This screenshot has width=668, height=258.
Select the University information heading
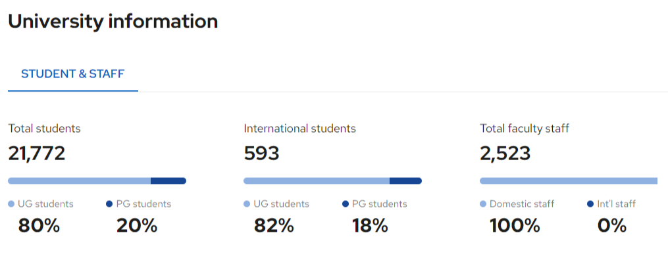[x=113, y=21]
